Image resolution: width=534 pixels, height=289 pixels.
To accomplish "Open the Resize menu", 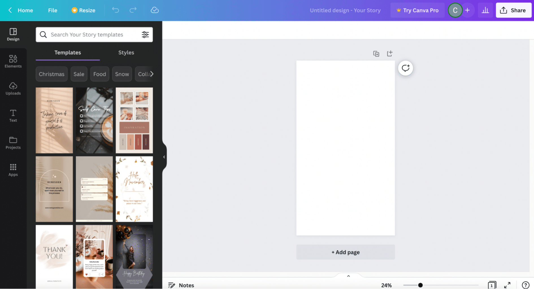I will 83,10.
